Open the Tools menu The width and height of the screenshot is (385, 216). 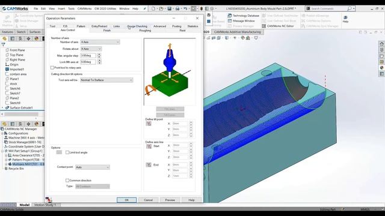point(71,8)
